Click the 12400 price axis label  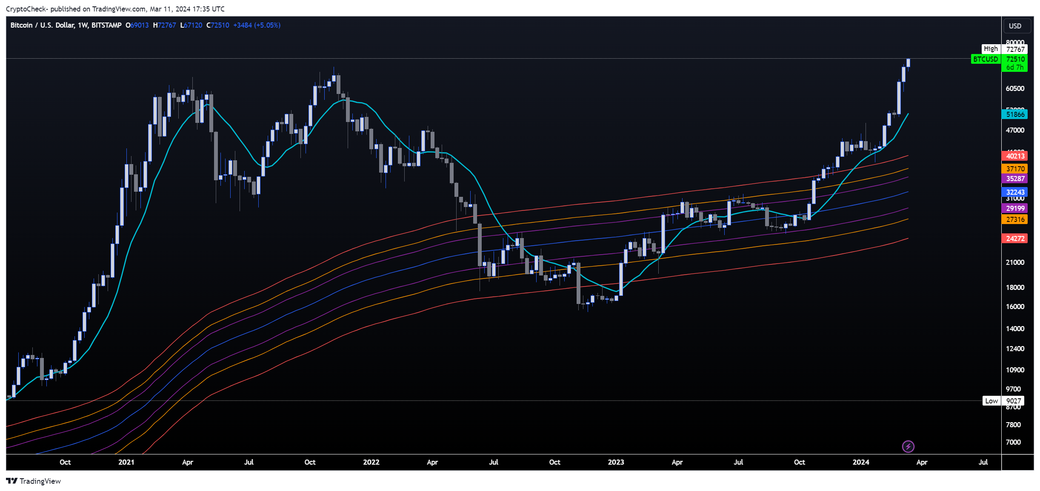click(1015, 349)
